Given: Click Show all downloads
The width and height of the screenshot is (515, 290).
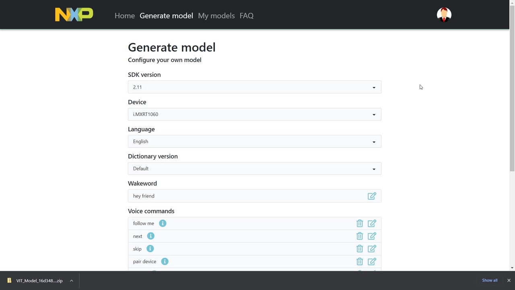Looking at the screenshot, I should pos(490,280).
